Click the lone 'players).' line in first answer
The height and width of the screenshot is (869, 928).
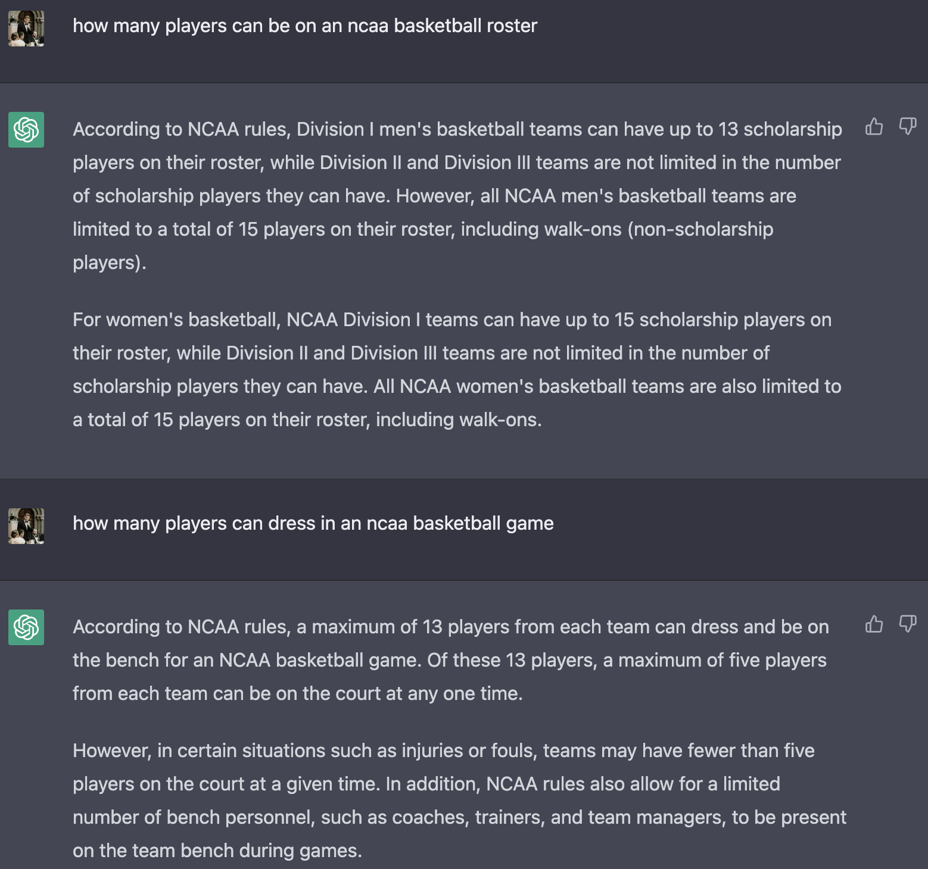click(x=109, y=263)
